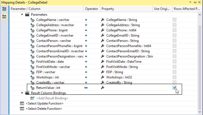This screenshot has height=115, width=203.
Task: Click wrench icon next to CollegePhone : Int64
Action: point(102,30)
